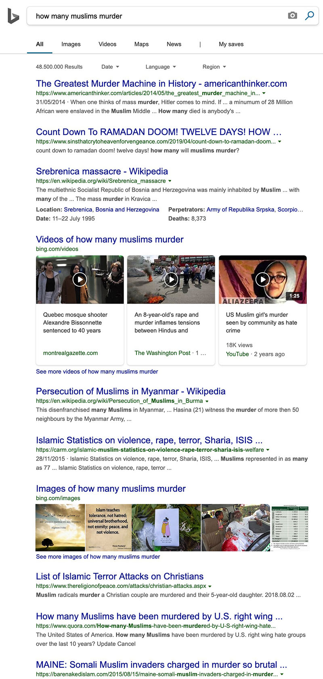Click See more videos link

click(x=97, y=371)
